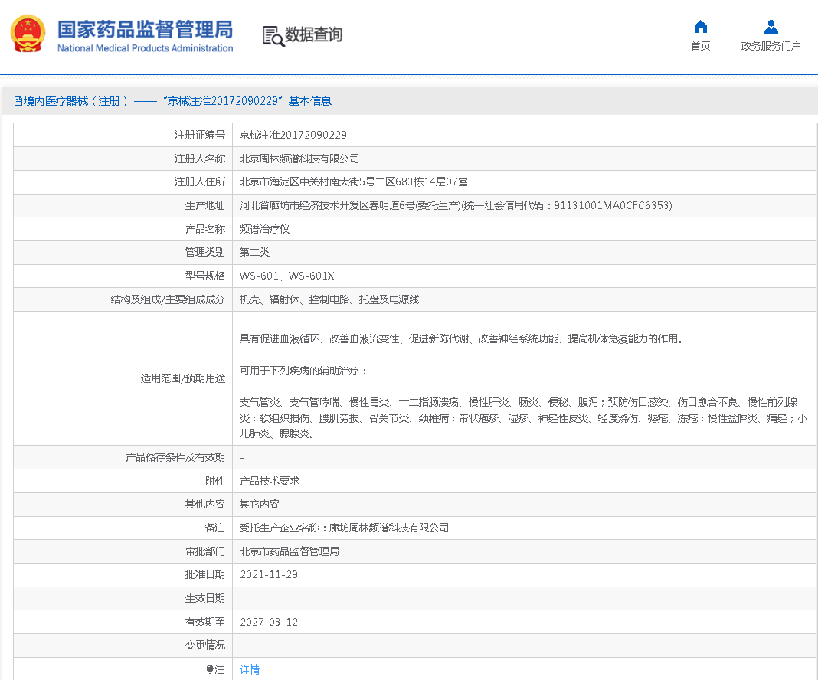Click the 产品技术要求 attachment text
818x680 pixels.
[x=270, y=481]
